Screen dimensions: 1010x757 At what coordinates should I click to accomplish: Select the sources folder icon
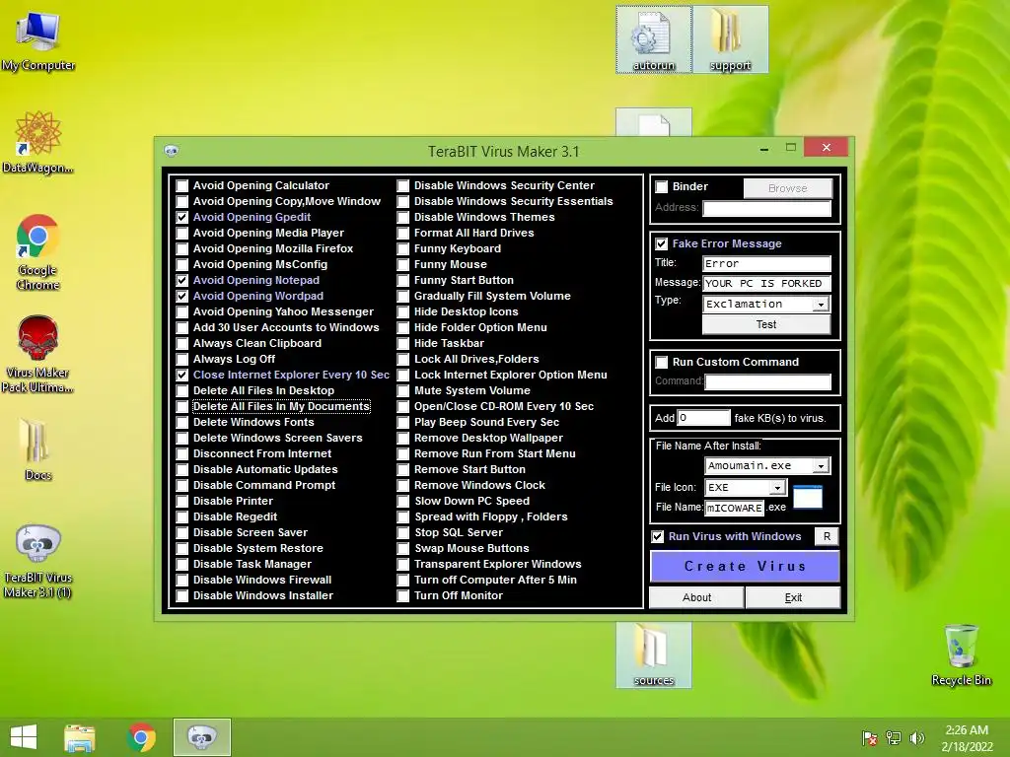point(654,654)
